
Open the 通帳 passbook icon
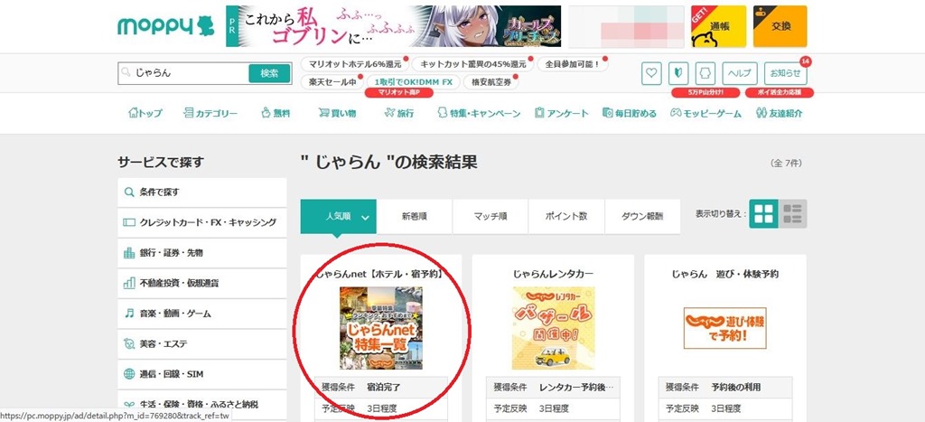718,26
